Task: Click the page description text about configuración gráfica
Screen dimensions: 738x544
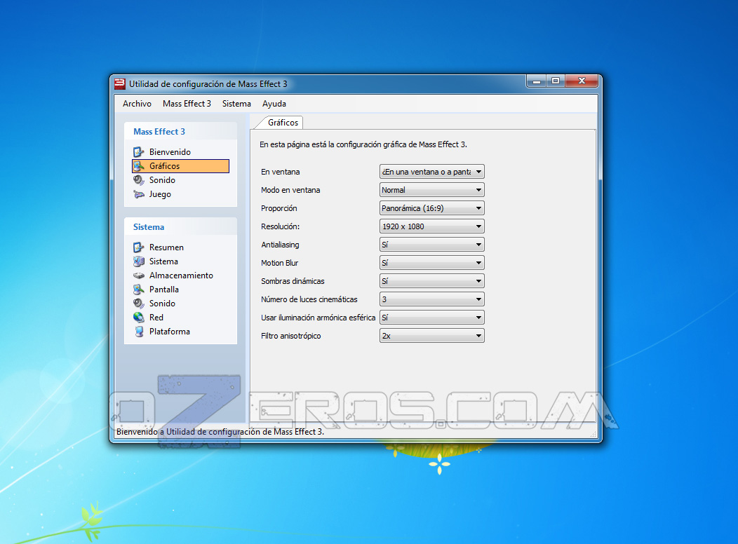Action: pyautogui.click(x=363, y=144)
